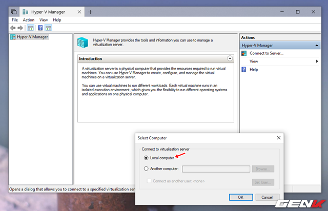
Task: Close the Select Computer dialog
Action: coord(279,138)
